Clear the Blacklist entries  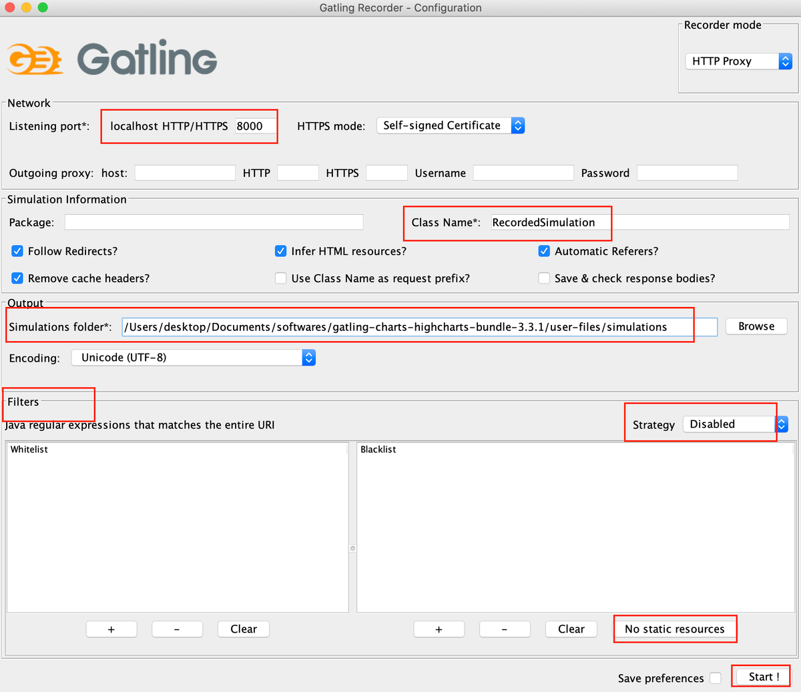(571, 629)
